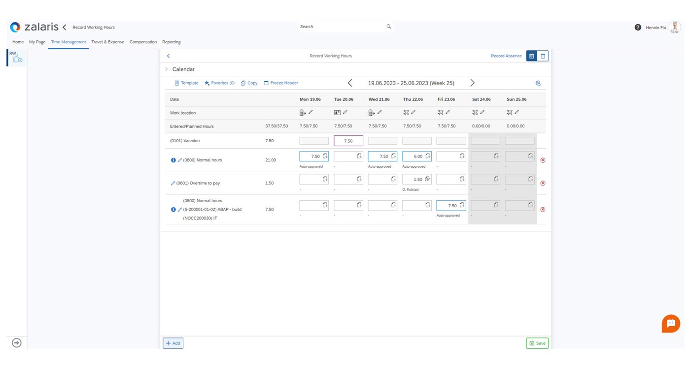Click the Vacation hours field for Tuesday
Image resolution: width=690 pixels, height=369 pixels.
348,141
